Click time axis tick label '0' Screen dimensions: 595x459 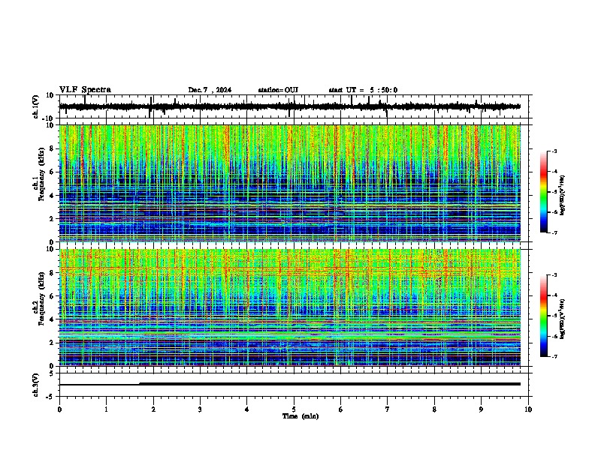(59, 409)
